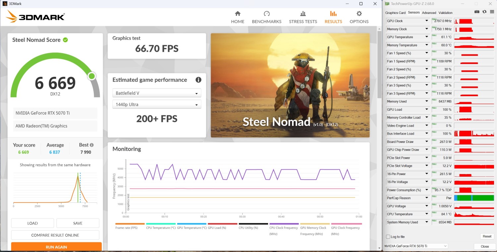Click the SAVE button
The width and height of the screenshot is (497, 252).
coord(78,223)
